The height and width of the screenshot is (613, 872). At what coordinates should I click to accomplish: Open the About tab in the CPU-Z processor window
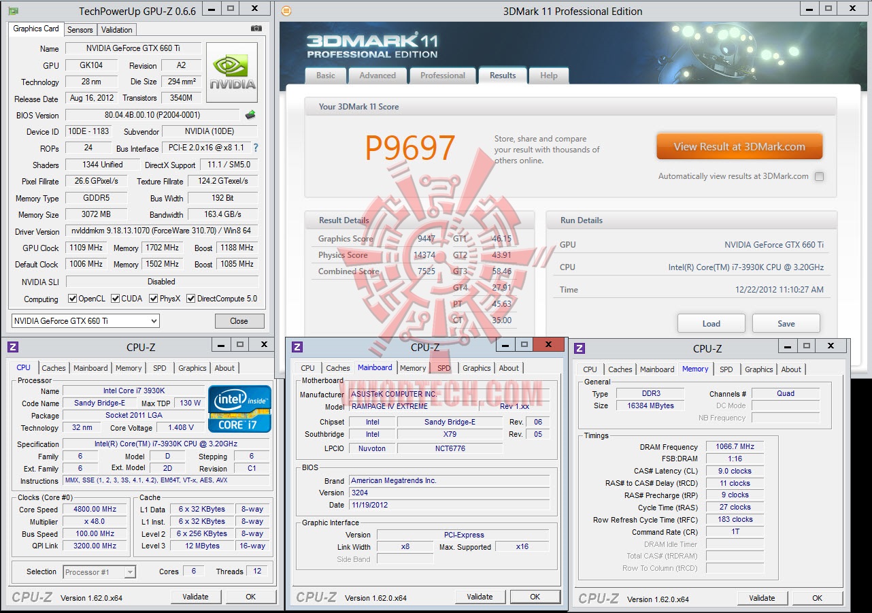[224, 368]
